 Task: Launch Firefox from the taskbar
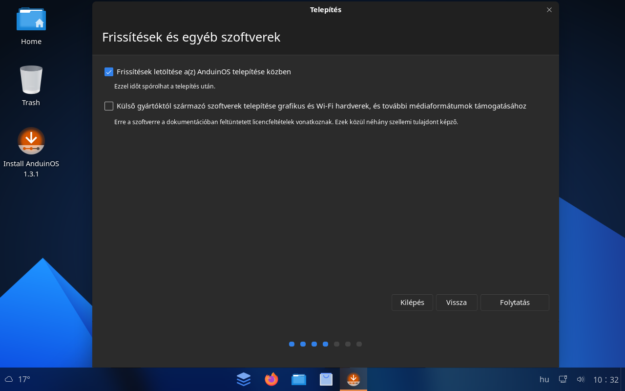(271, 379)
